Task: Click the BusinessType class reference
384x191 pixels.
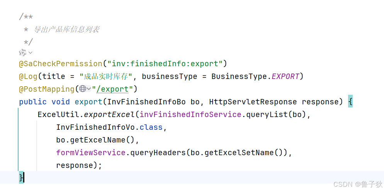Action: (x=239, y=77)
